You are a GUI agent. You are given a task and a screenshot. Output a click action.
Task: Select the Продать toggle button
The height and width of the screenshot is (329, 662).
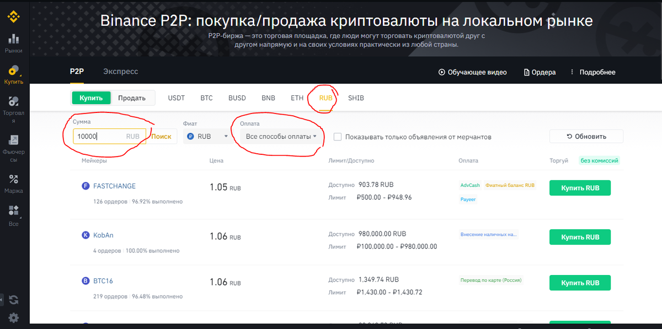coord(132,98)
